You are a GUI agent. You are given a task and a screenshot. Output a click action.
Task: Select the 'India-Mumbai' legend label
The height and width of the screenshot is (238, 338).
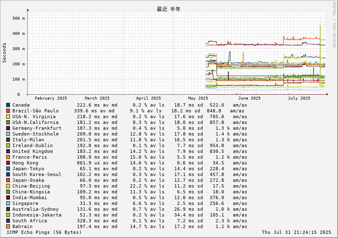(29, 198)
